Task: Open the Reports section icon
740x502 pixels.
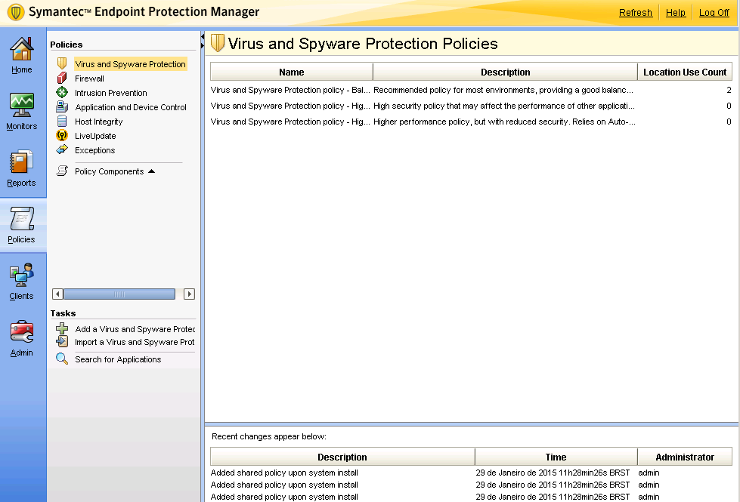Action: [x=21, y=163]
